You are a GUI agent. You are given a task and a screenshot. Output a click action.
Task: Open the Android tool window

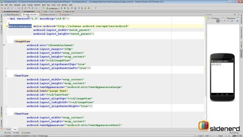point(26,133)
